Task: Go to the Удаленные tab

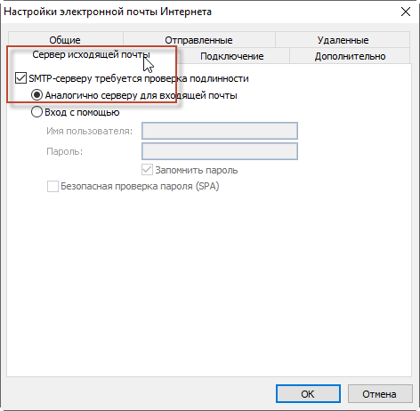Action: (x=343, y=40)
